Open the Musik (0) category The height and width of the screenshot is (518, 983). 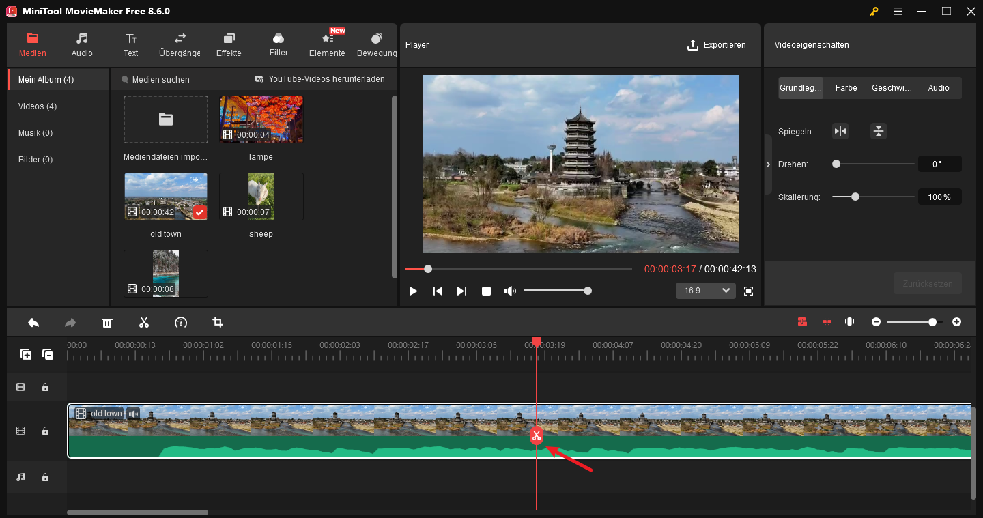tap(34, 132)
